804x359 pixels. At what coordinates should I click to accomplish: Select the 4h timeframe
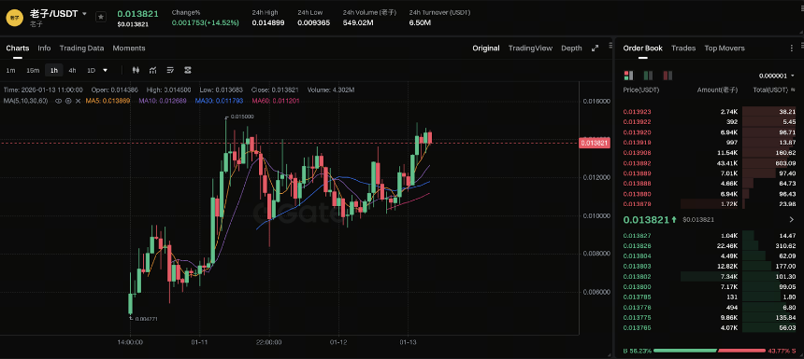click(72, 70)
